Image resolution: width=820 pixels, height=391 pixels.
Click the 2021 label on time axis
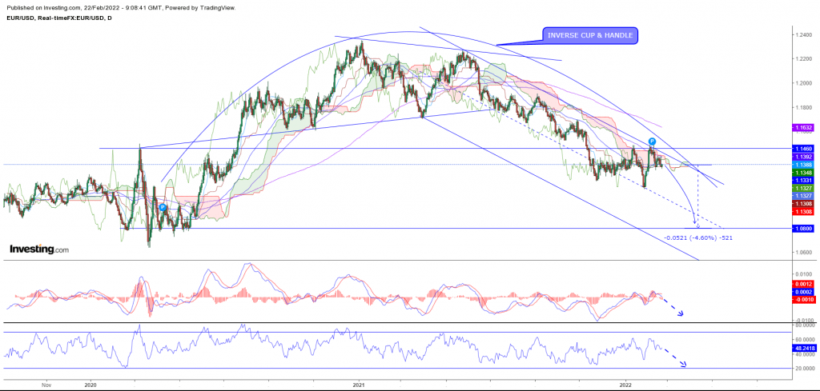359,385
